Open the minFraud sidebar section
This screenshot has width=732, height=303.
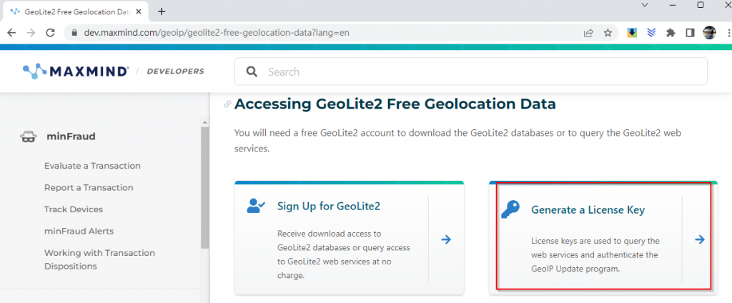(71, 136)
